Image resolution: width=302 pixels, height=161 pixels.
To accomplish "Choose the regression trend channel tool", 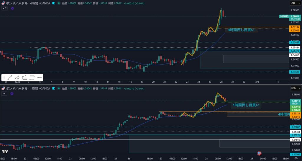I will pyautogui.click(x=24, y=78).
